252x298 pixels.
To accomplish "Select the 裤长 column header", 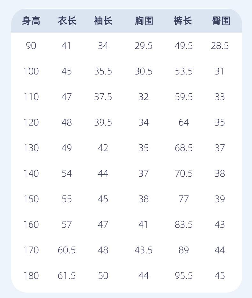I will click(183, 21).
